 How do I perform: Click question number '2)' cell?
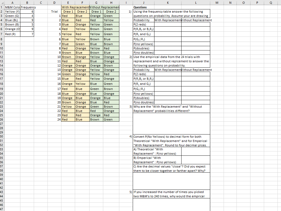[x=126, y=57]
